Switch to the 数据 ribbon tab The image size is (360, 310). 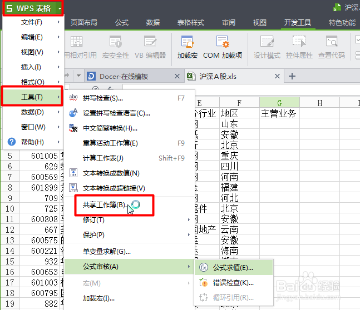coord(153,22)
